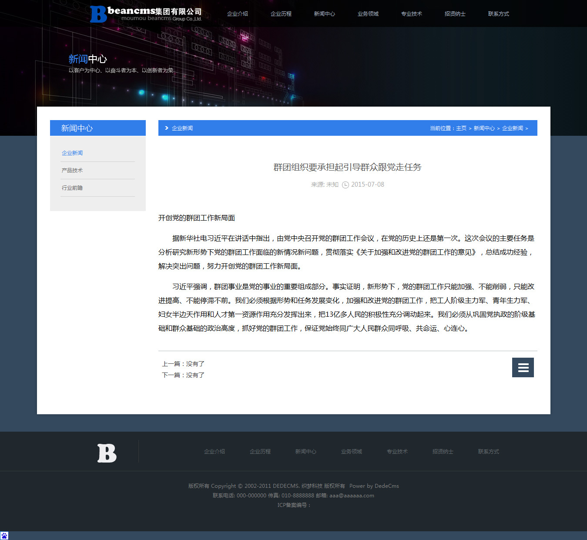The width and height of the screenshot is (587, 540).
Task: Click the white B logo in footer
Action: pos(107,453)
